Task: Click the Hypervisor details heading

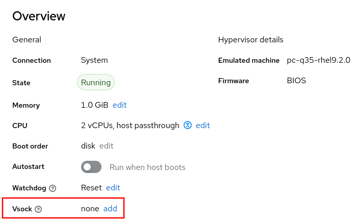Action: tap(250, 40)
